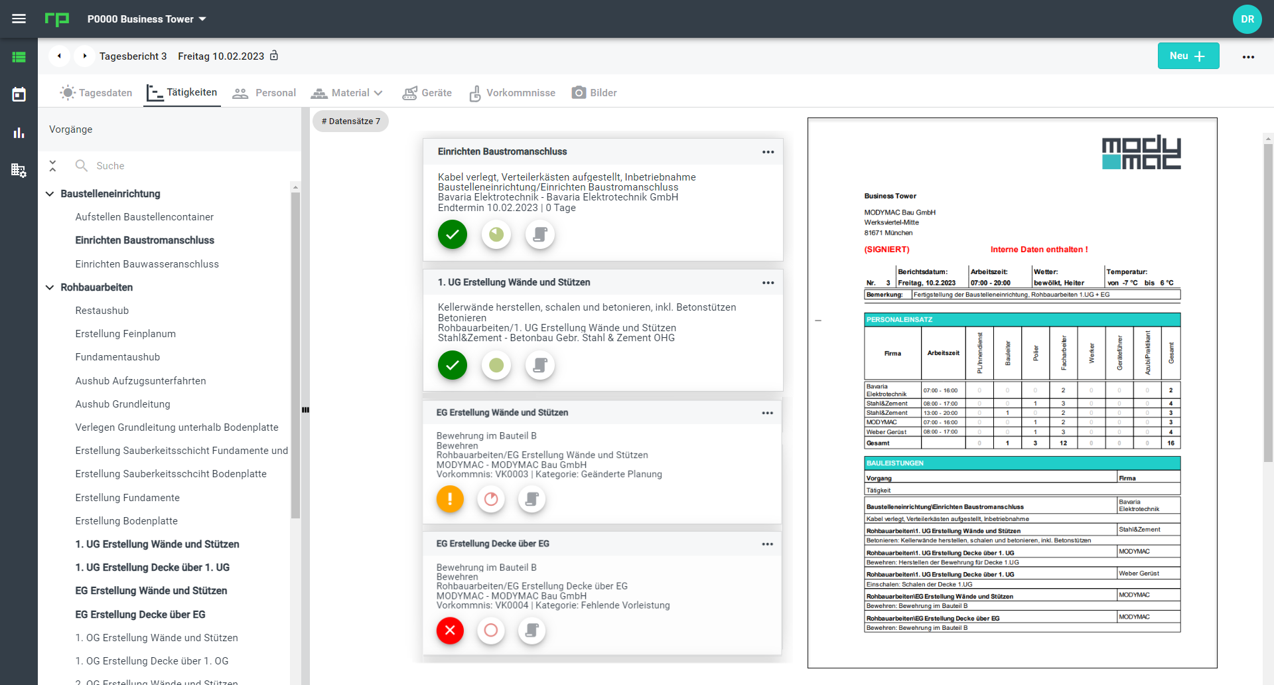The image size is (1274, 685).
Task: Go to next daily report arrow
Action: click(x=84, y=56)
